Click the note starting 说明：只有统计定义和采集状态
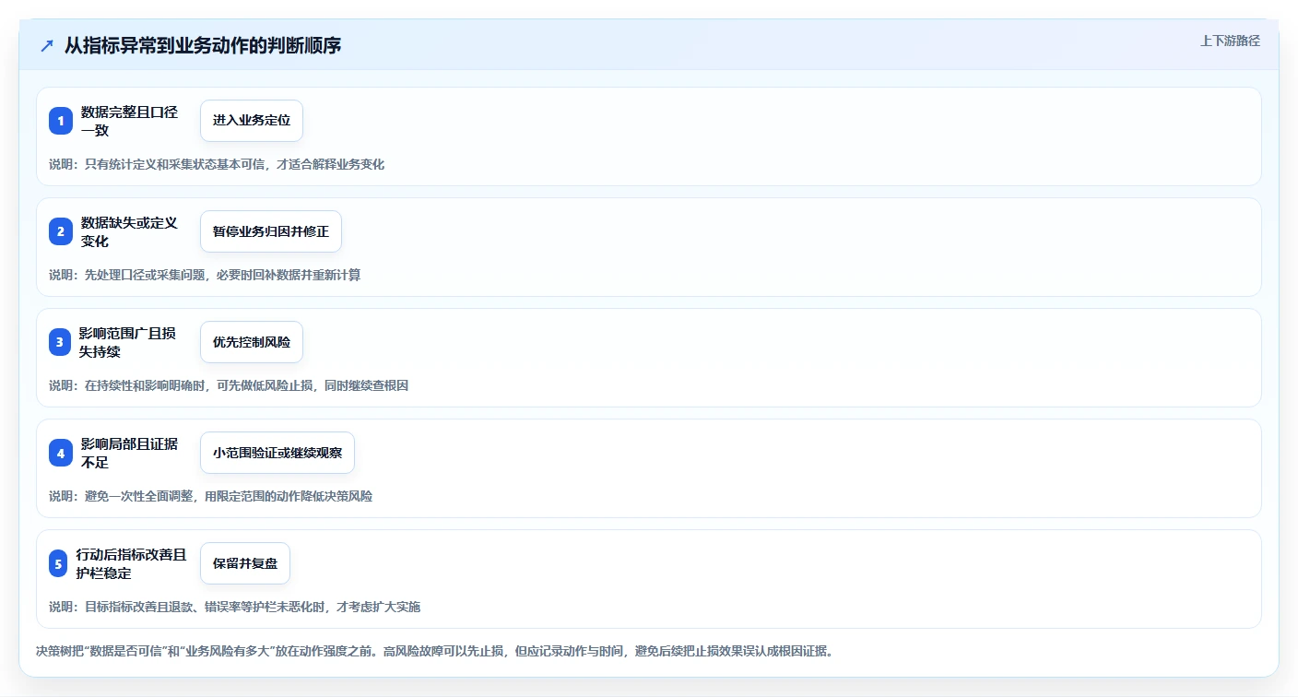The width and height of the screenshot is (1298, 697). pos(217,164)
